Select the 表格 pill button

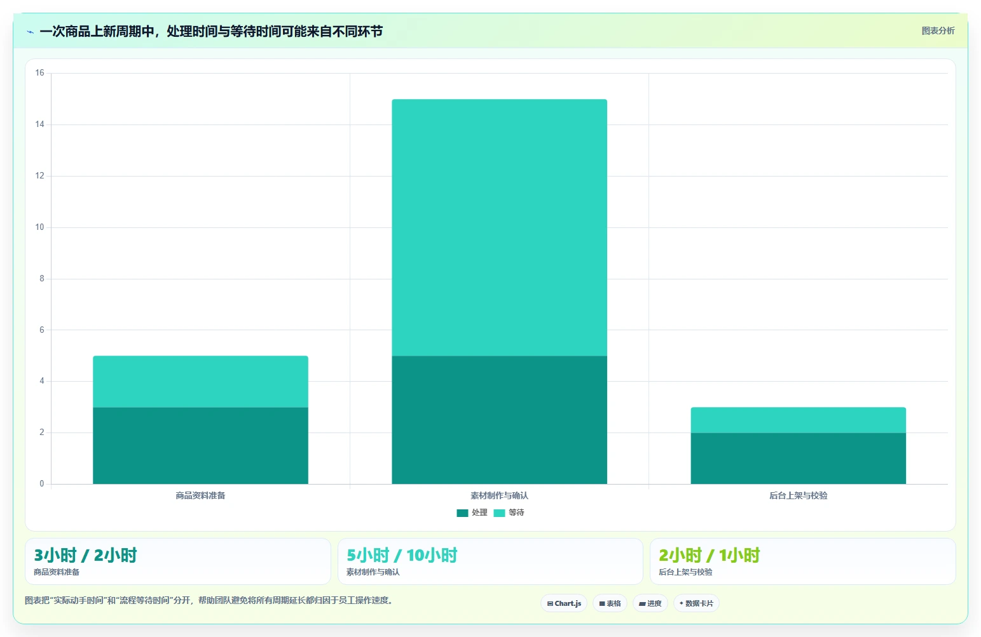coord(610,603)
